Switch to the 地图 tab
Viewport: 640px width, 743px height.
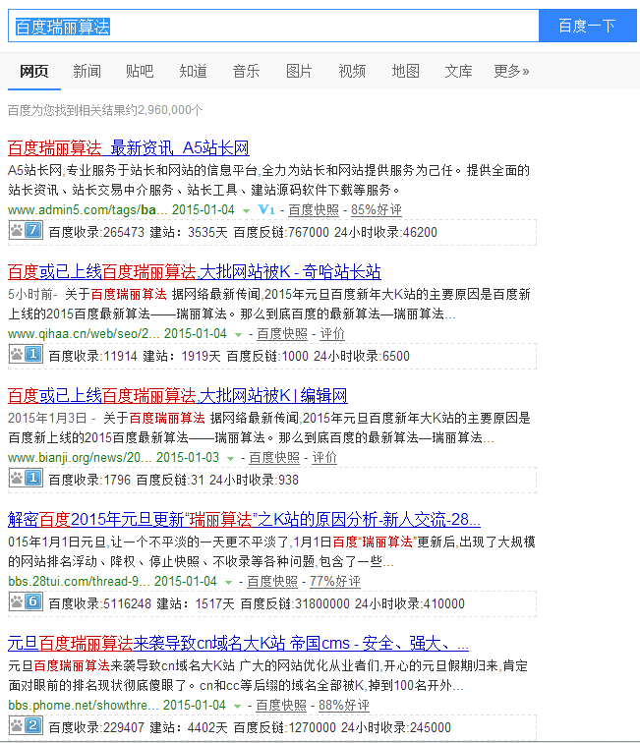tap(405, 71)
